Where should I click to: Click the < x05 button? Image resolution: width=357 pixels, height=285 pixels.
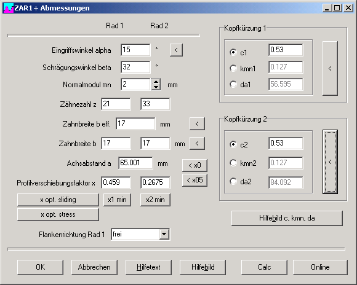[x=195, y=180]
